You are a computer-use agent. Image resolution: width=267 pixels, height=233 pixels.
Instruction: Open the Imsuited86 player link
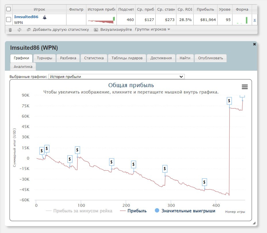(x=26, y=17)
